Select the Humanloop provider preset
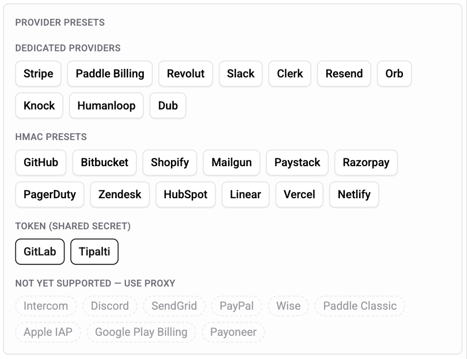 point(106,105)
